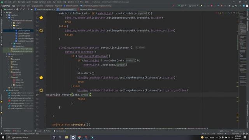
Task: Switch to the fragment_details.xml editor tab
Action: (x=88, y=9)
